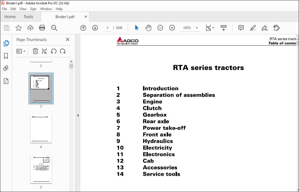Open thumbnail options dropdown menu
This screenshot has height=192, width=299.
coord(21,51)
